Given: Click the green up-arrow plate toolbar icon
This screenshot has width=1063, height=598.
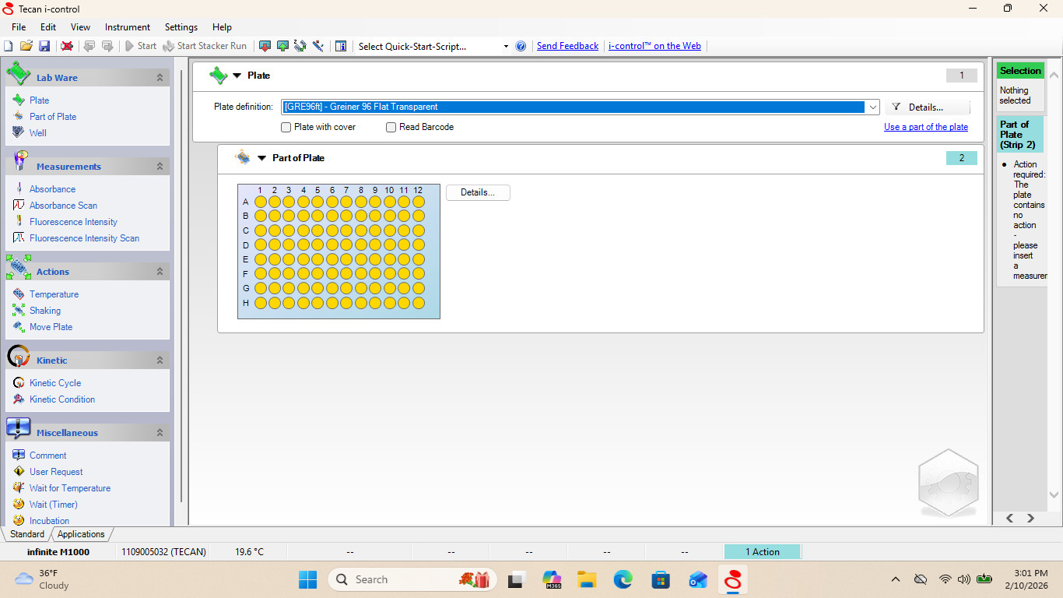Looking at the screenshot, I should [x=282, y=46].
